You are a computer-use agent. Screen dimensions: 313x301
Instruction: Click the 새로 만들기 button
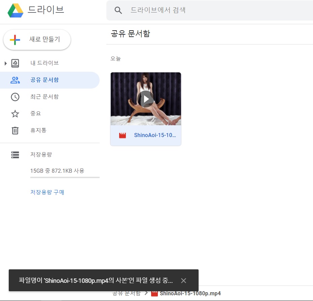37,39
